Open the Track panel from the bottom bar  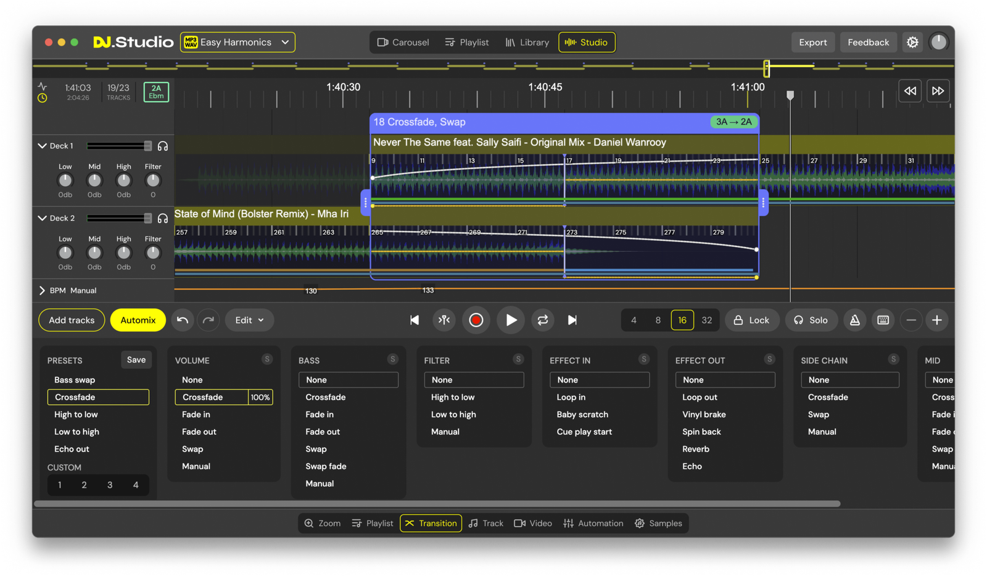point(485,523)
